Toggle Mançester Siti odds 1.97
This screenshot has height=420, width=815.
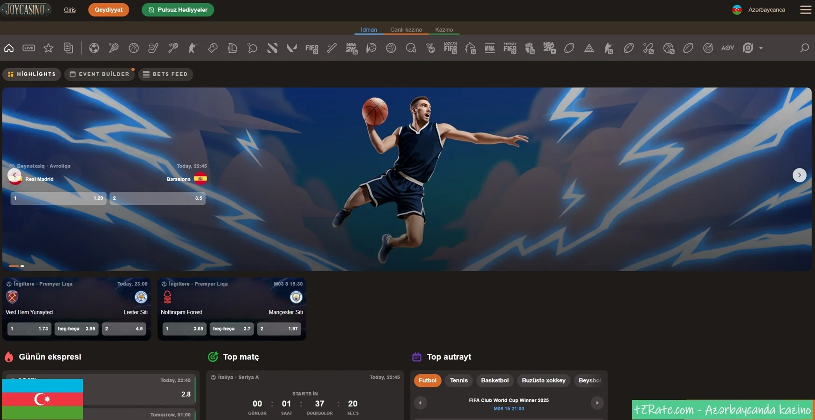279,329
